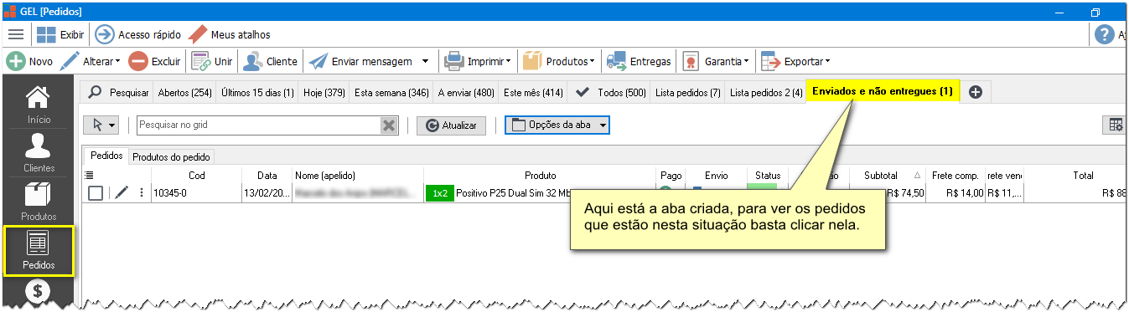
Task: Click the Novo green plus icon
Action: click(x=15, y=61)
